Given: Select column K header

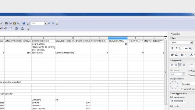Looking at the screenshot, I should tap(136, 38).
